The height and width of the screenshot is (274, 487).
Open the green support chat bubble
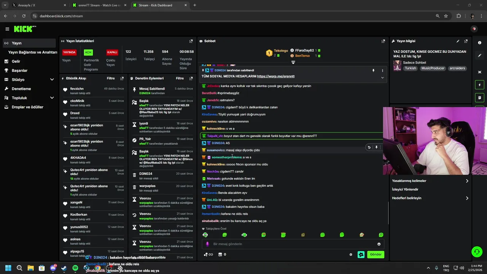coord(477,252)
